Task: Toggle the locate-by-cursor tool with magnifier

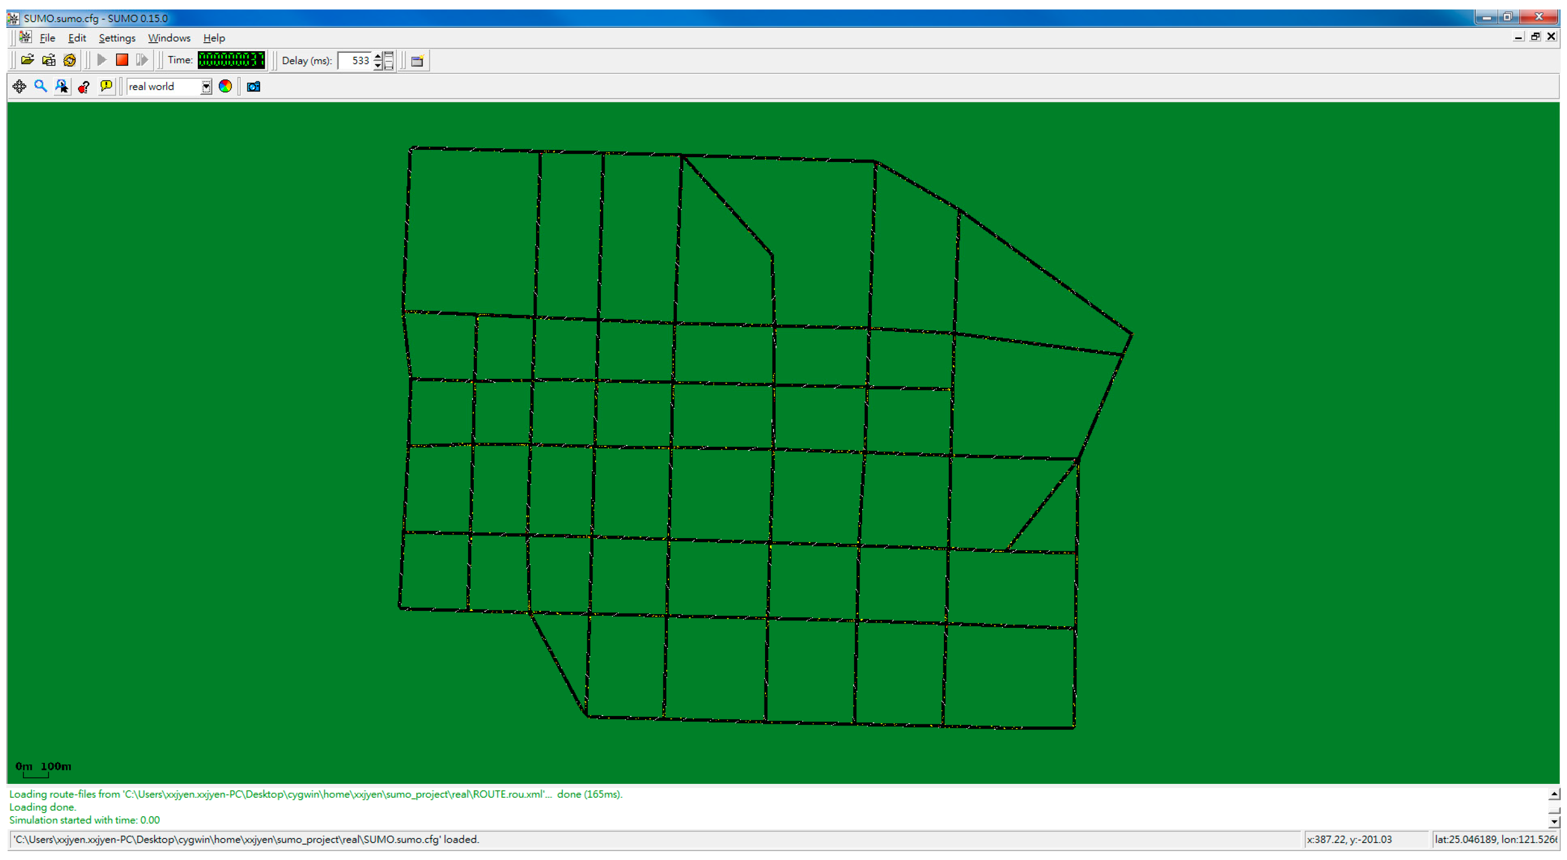Action: (x=62, y=87)
